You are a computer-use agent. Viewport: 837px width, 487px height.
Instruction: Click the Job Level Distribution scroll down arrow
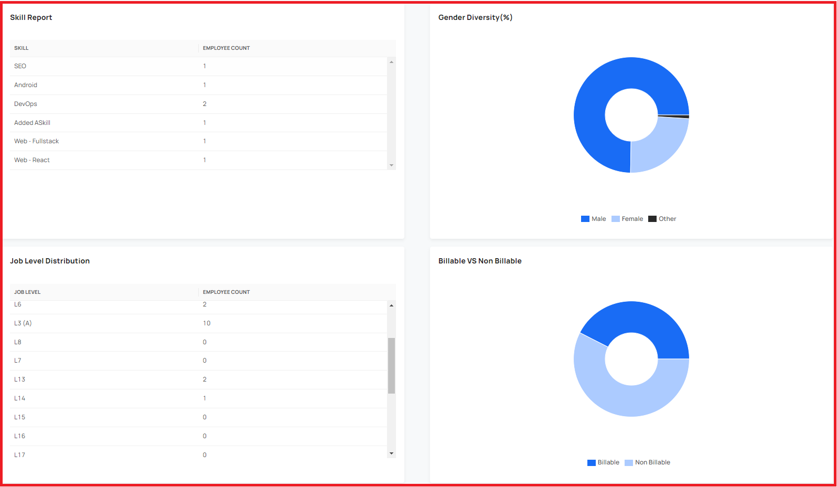pyautogui.click(x=391, y=453)
